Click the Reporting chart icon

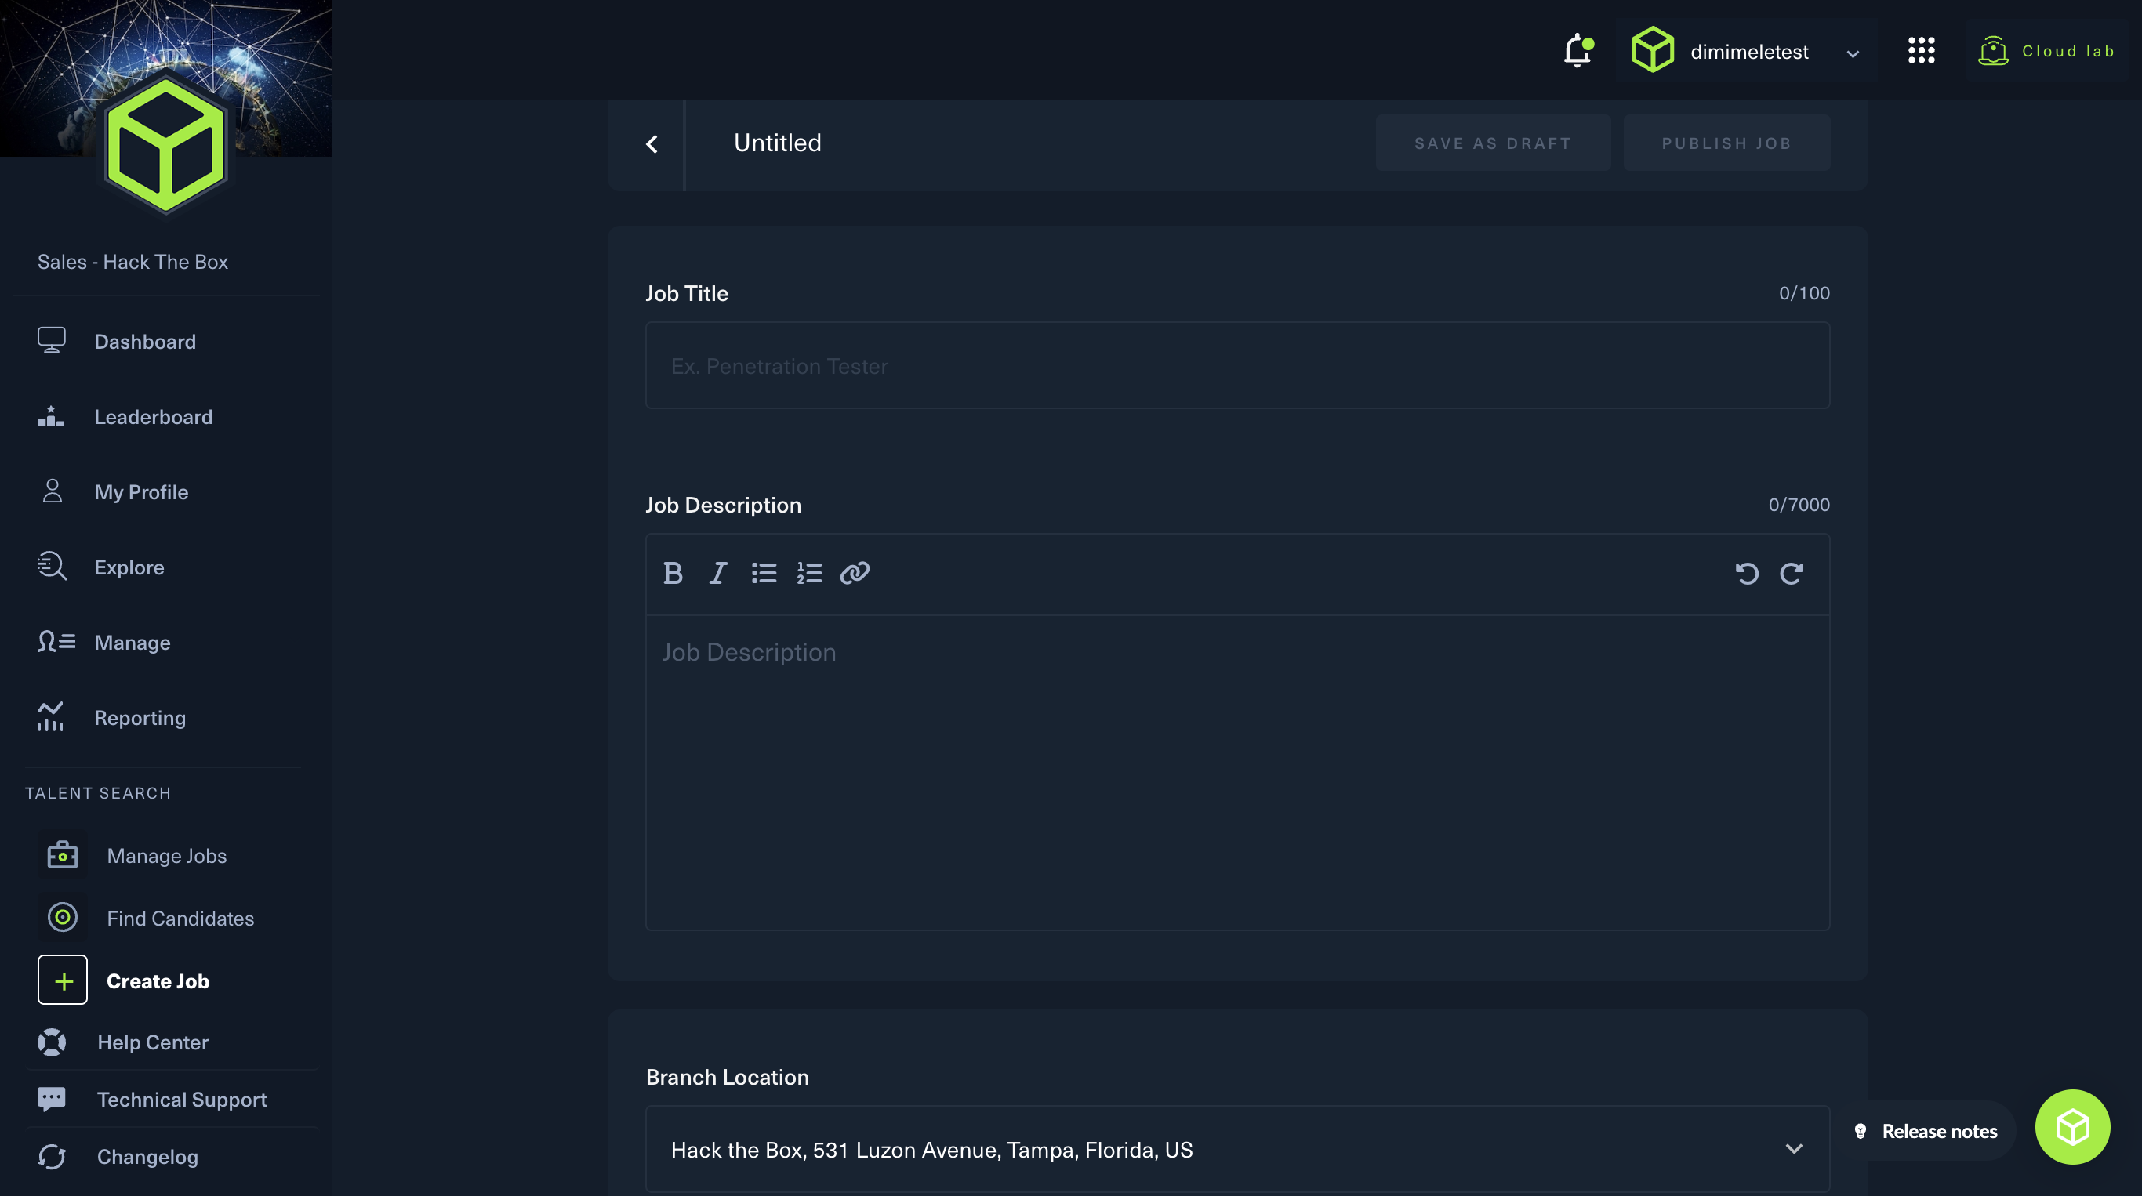[50, 716]
